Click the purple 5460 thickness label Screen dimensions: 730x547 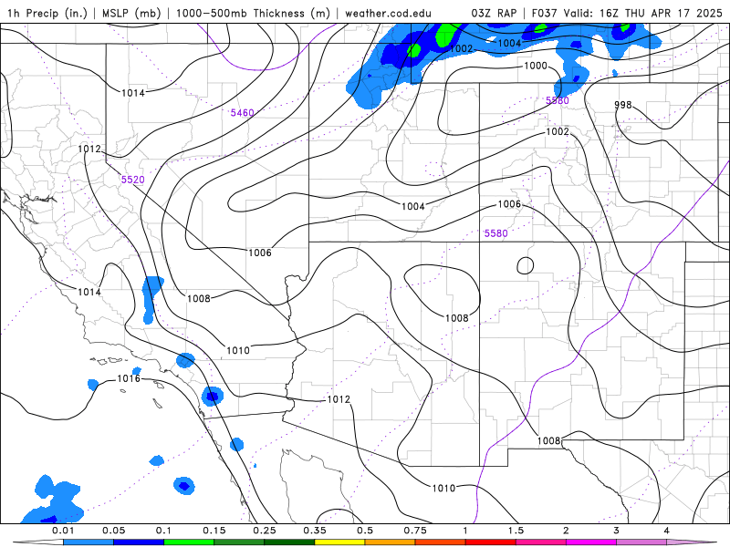[x=243, y=112]
